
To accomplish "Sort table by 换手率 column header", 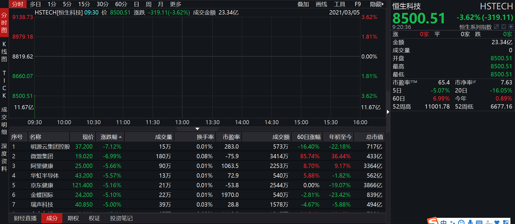I will 195,137.
